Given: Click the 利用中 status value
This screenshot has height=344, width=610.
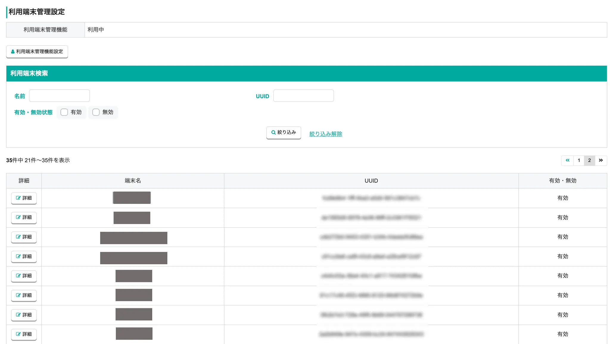Looking at the screenshot, I should point(96,30).
